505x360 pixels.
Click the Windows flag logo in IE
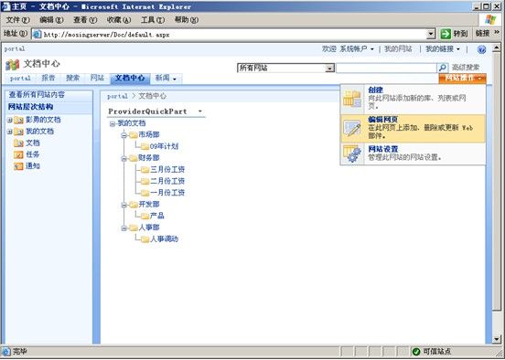click(x=489, y=19)
